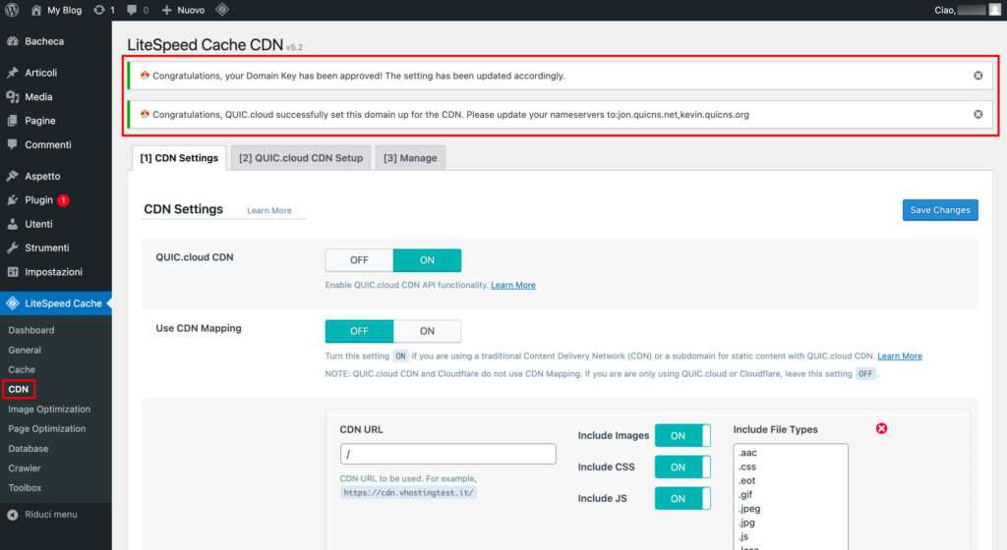Switch to [2] QUIC.cloud CDN Setup tab
The height and width of the screenshot is (550, 1007).
tap(301, 158)
